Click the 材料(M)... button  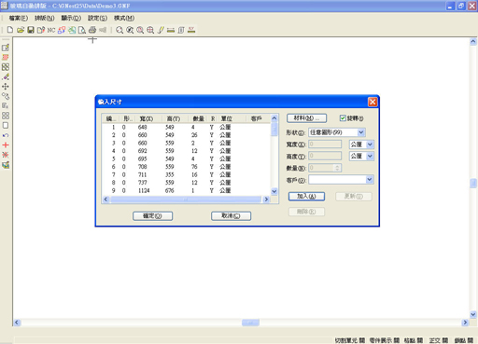pos(306,118)
